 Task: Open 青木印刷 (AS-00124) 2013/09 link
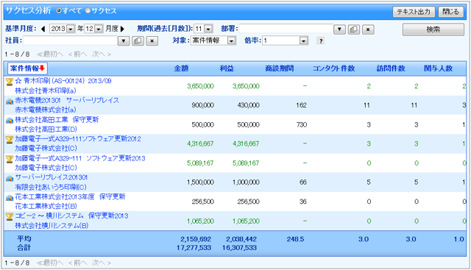(68, 81)
